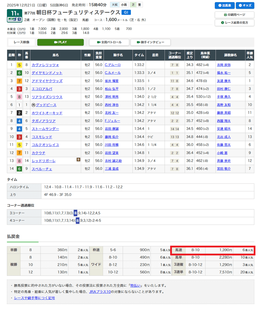Click the yellow frame 5 badge for カヴァレリッツォ
Screen dimensions: 261x309
pyautogui.click(x=19, y=65)
